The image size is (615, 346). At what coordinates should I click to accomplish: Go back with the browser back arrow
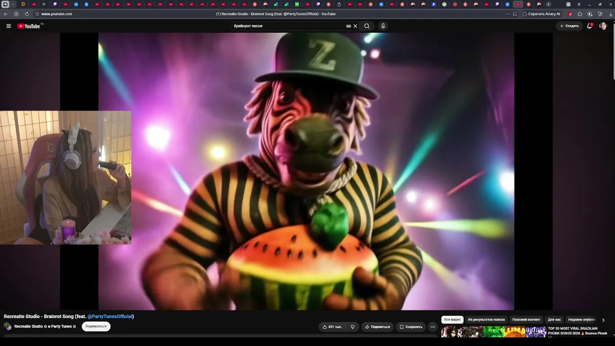coord(6,14)
